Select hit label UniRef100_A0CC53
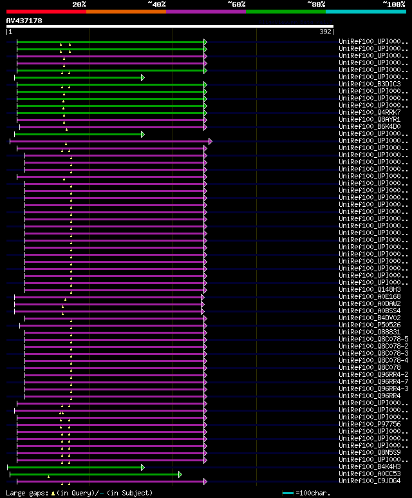The width and height of the screenshot is (412, 498). click(x=370, y=474)
